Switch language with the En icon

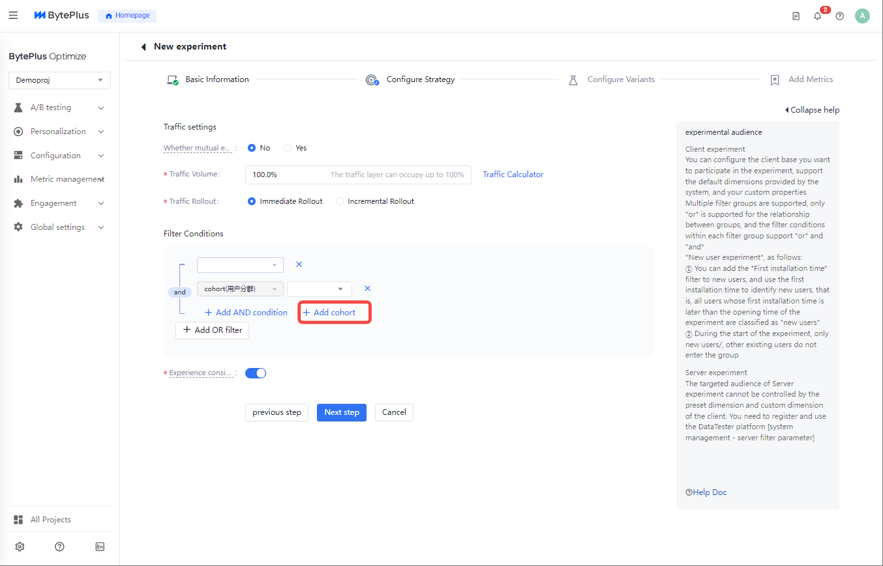click(x=100, y=547)
